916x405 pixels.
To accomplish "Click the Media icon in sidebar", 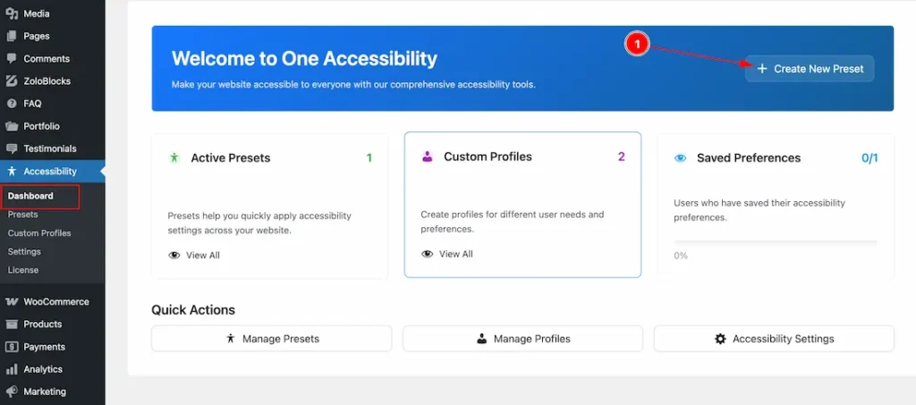I will pyautogui.click(x=11, y=13).
